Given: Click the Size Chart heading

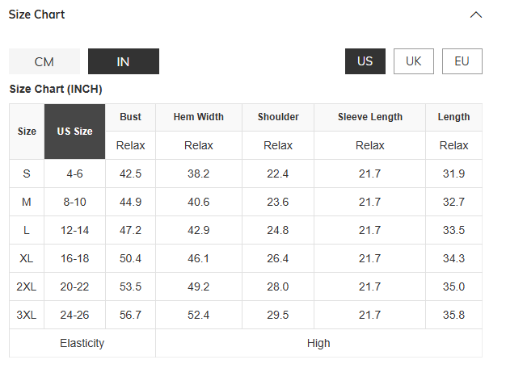Looking at the screenshot, I should pyautogui.click(x=36, y=15).
